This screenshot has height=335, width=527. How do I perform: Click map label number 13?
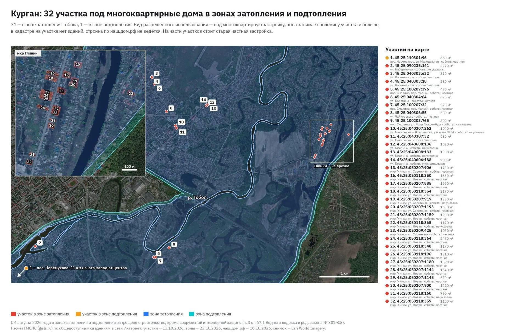214,108
